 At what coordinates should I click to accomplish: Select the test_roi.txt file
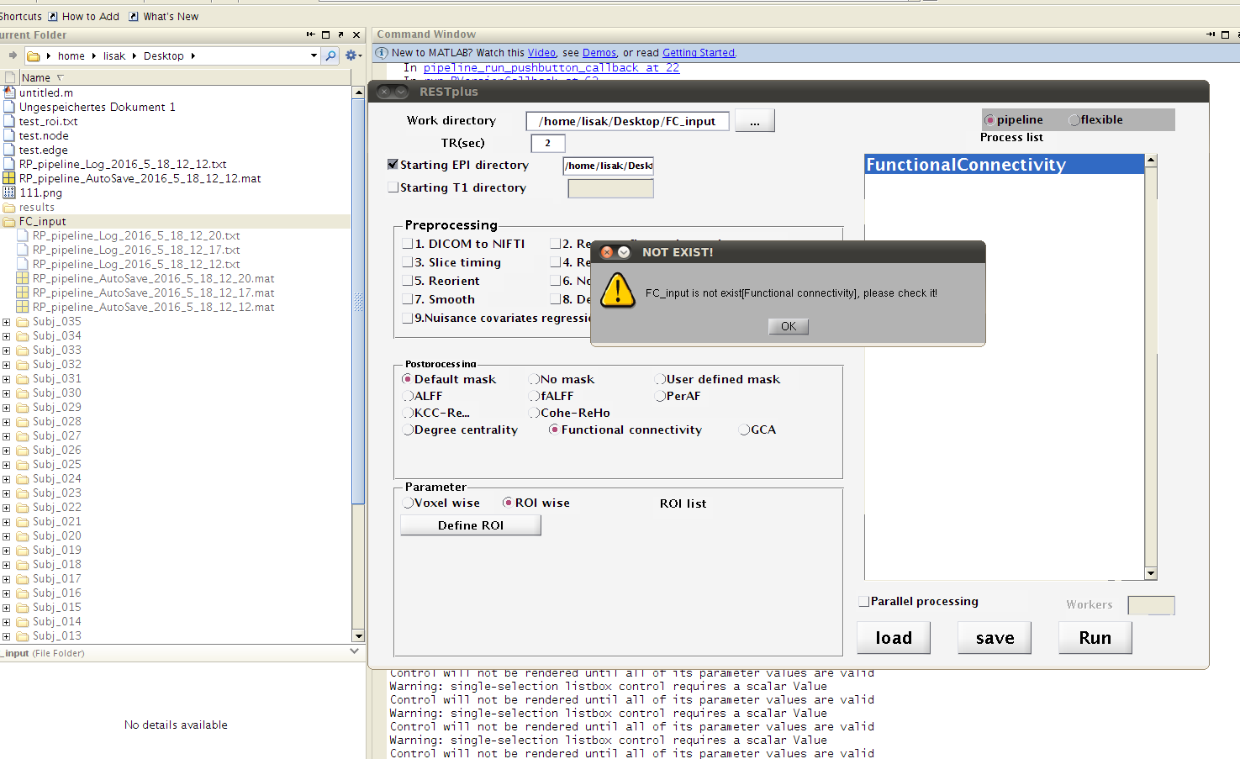(48, 121)
